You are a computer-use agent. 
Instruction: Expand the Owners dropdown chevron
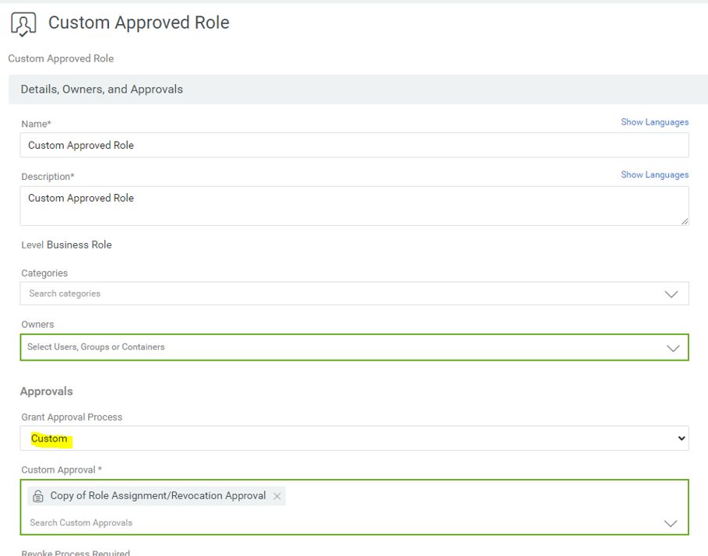coord(673,348)
